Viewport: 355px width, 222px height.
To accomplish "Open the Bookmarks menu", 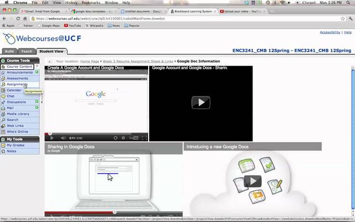I will (91, 2).
